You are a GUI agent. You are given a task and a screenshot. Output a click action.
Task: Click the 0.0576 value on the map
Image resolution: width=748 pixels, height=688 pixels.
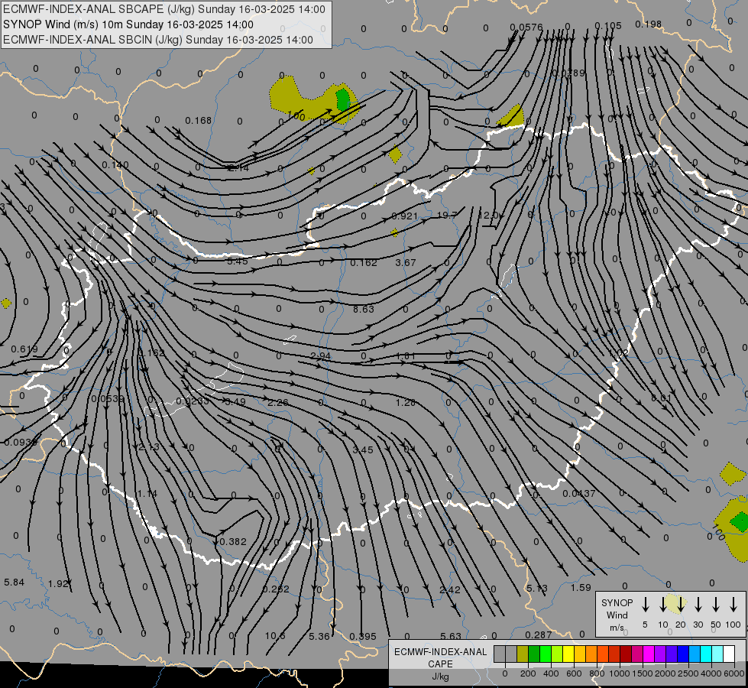tap(526, 28)
